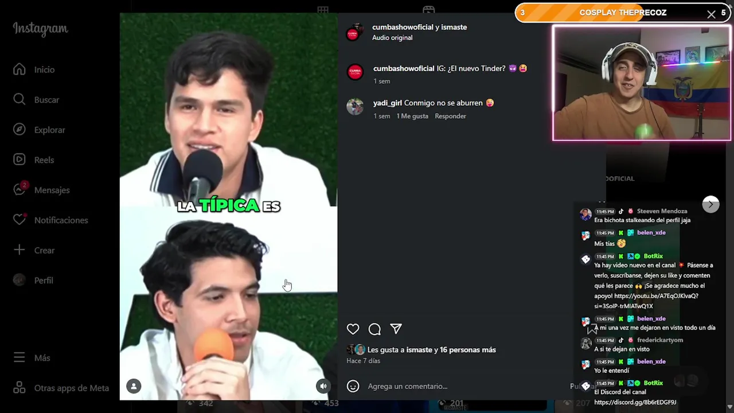Open the emoji picker in the comment box
The image size is (734, 413).
coord(353,386)
